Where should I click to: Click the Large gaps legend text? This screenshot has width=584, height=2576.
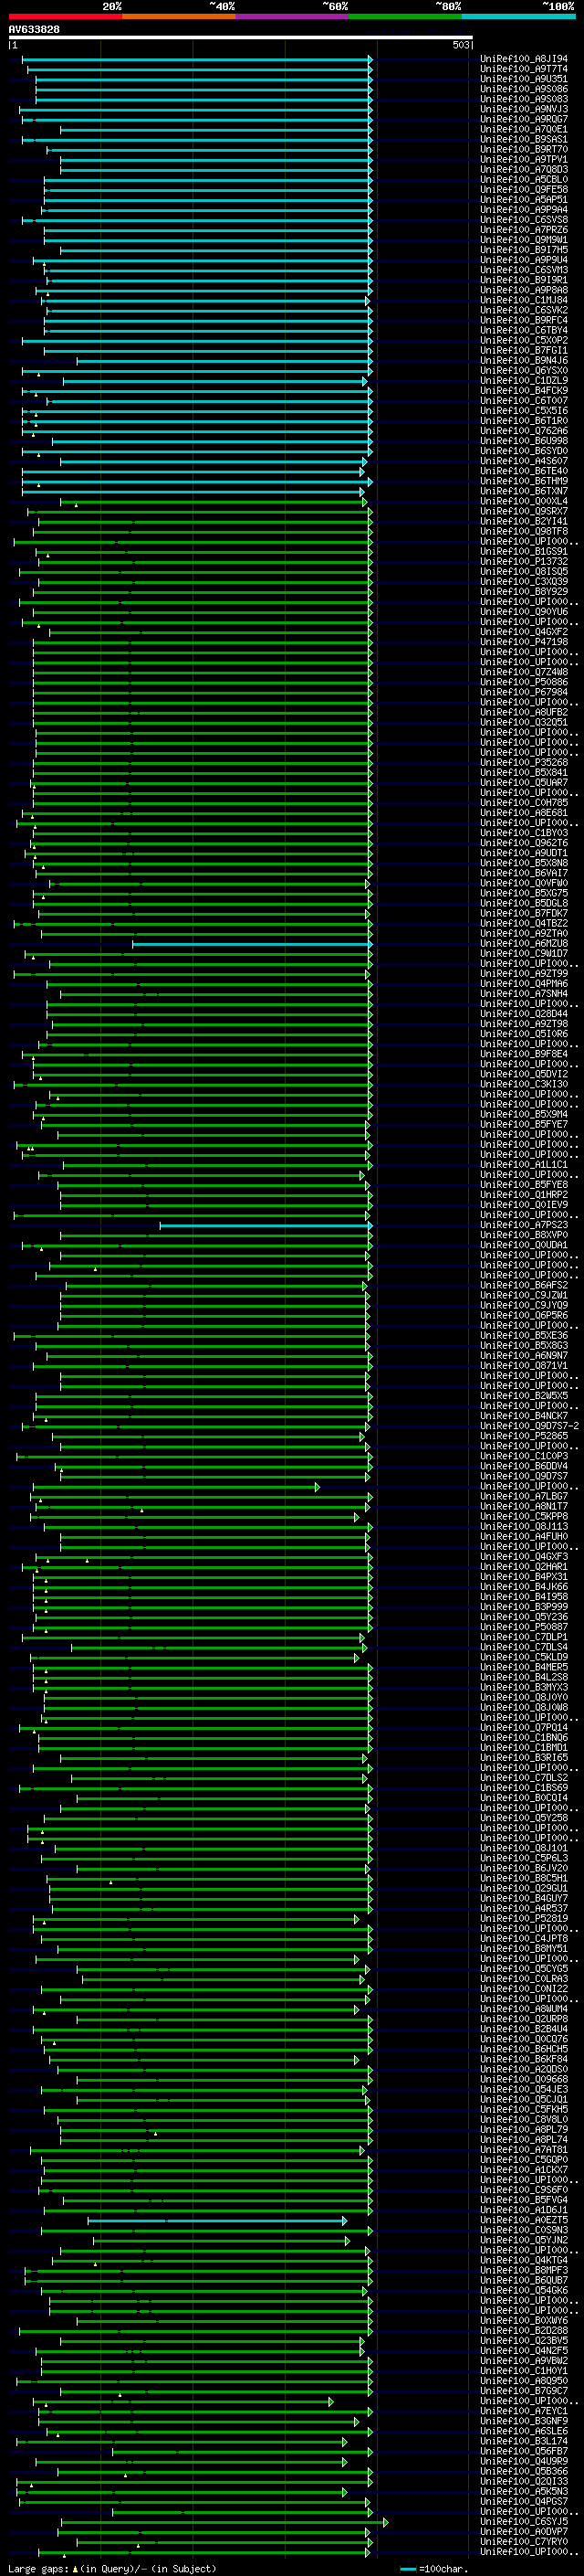[x=112, y=2568]
